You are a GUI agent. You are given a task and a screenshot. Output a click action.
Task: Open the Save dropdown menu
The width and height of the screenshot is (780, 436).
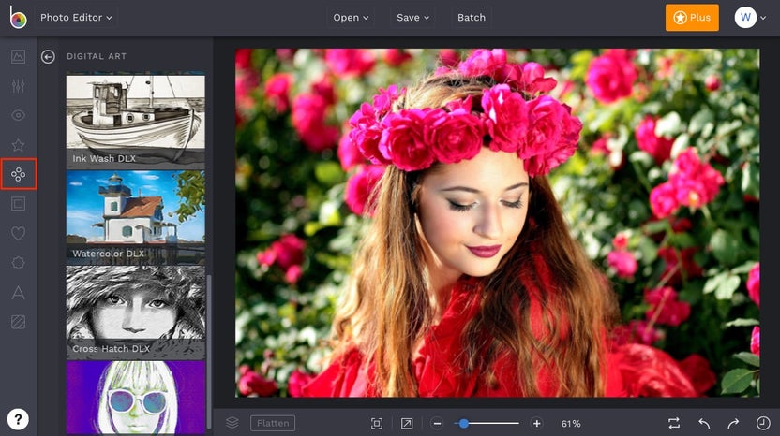coord(413,18)
